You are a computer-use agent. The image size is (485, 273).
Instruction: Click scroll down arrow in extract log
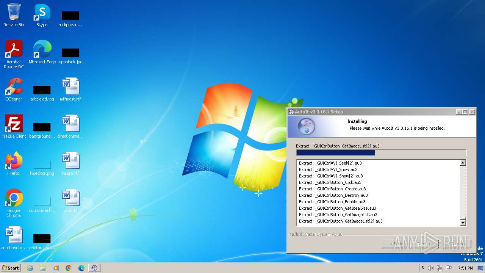click(x=463, y=223)
